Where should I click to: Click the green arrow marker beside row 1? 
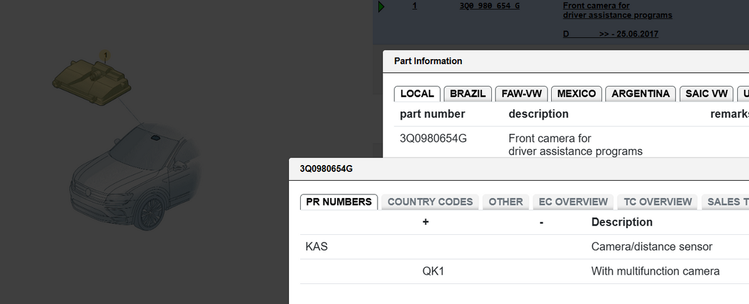(381, 6)
